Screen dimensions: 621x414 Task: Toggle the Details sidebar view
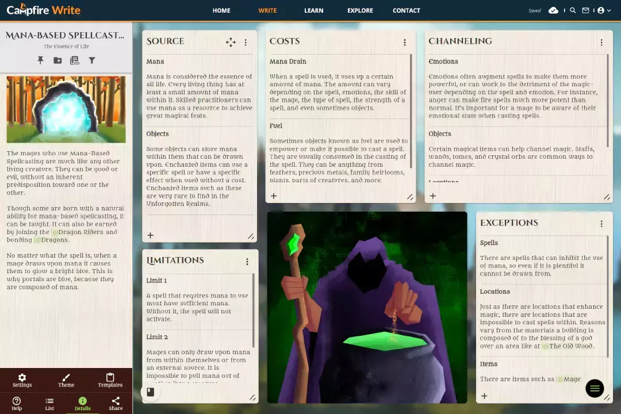(x=82, y=404)
